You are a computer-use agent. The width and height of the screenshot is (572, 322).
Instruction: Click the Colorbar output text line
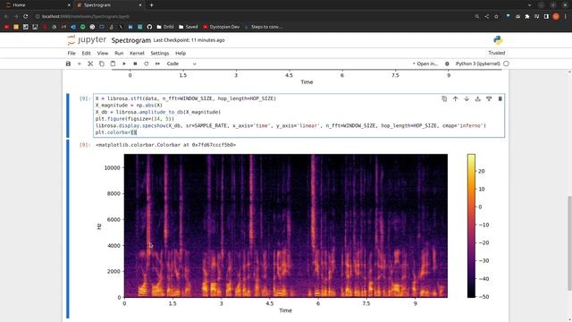pos(165,145)
